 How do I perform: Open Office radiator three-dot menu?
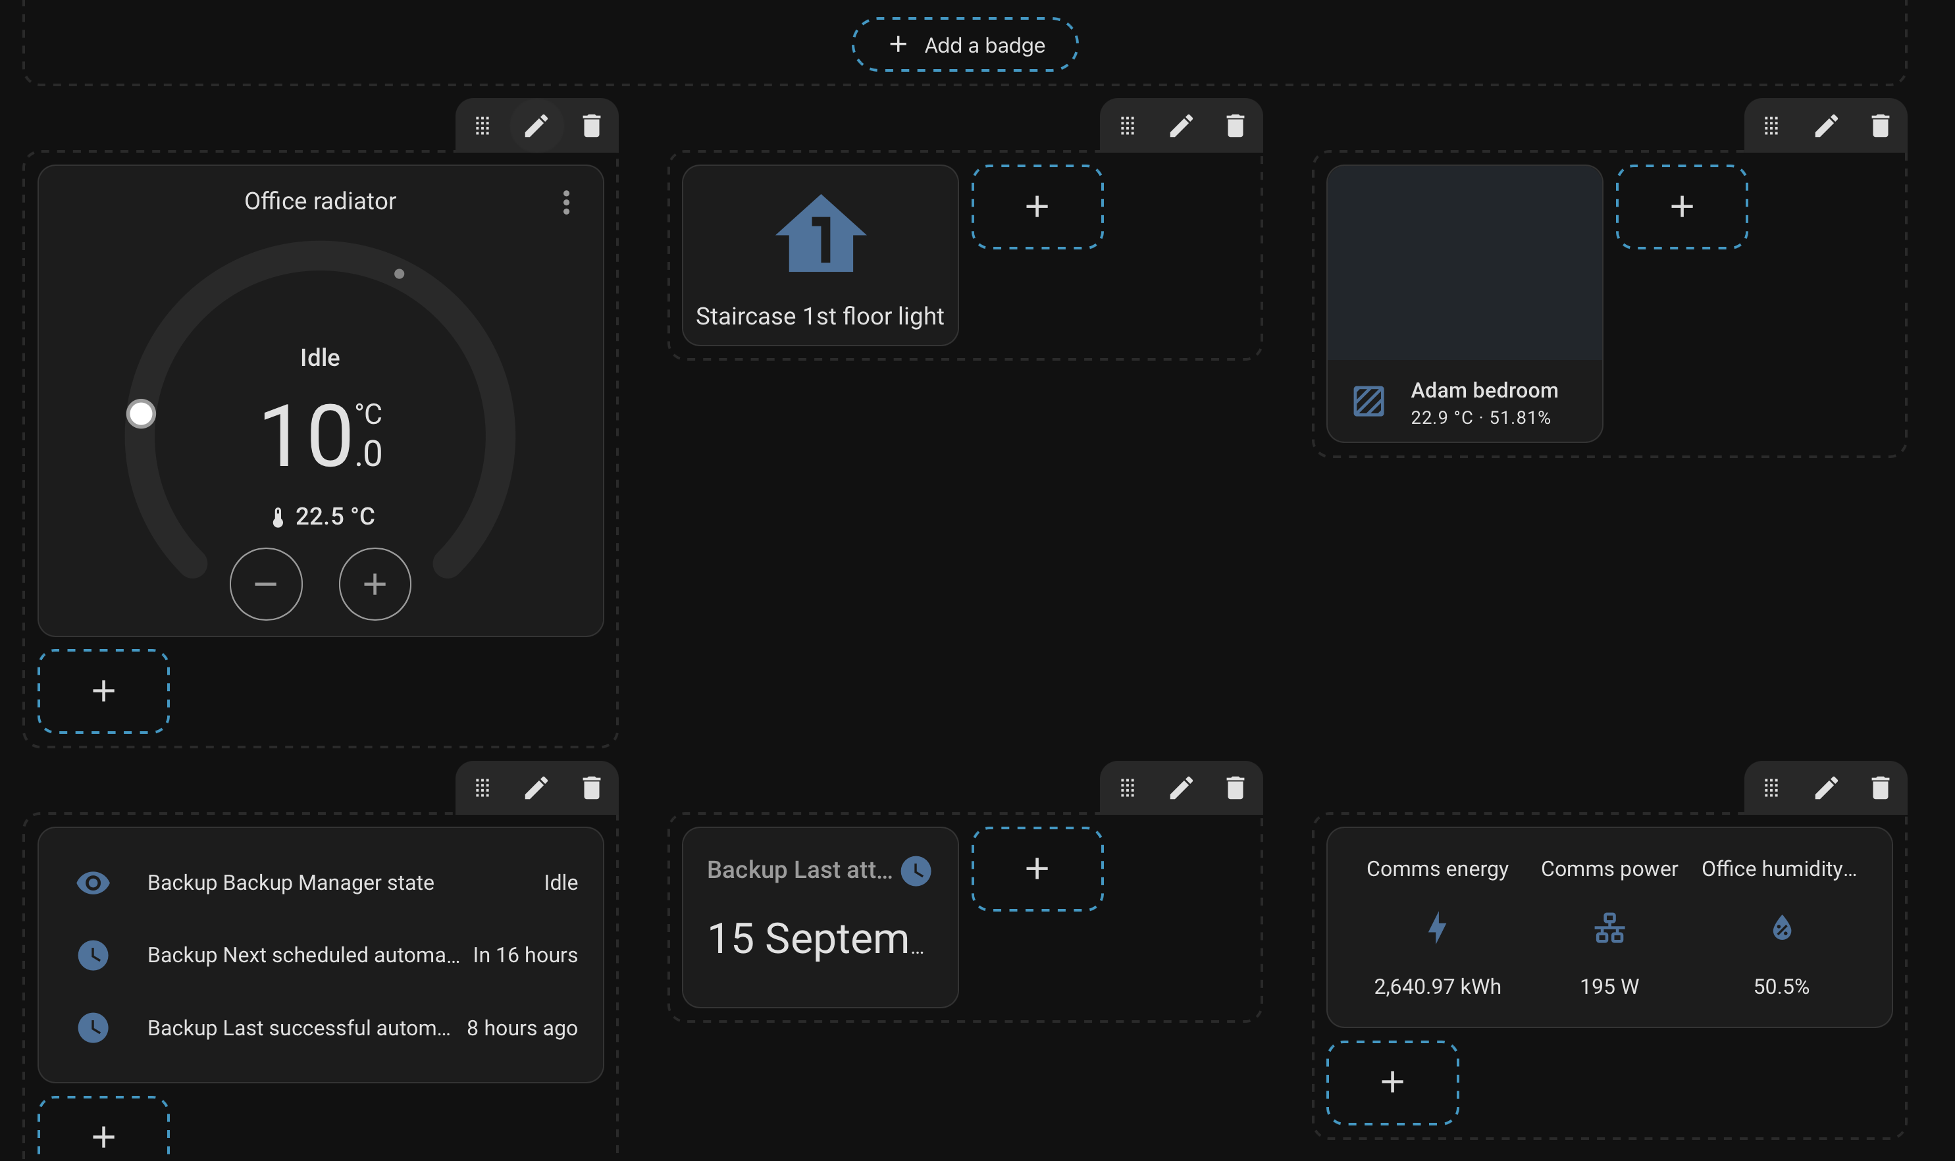tap(566, 203)
